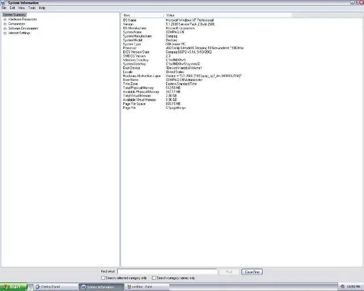This screenshot has width=364, height=291.
Task: Open the Start menu
Action: (x=14, y=287)
